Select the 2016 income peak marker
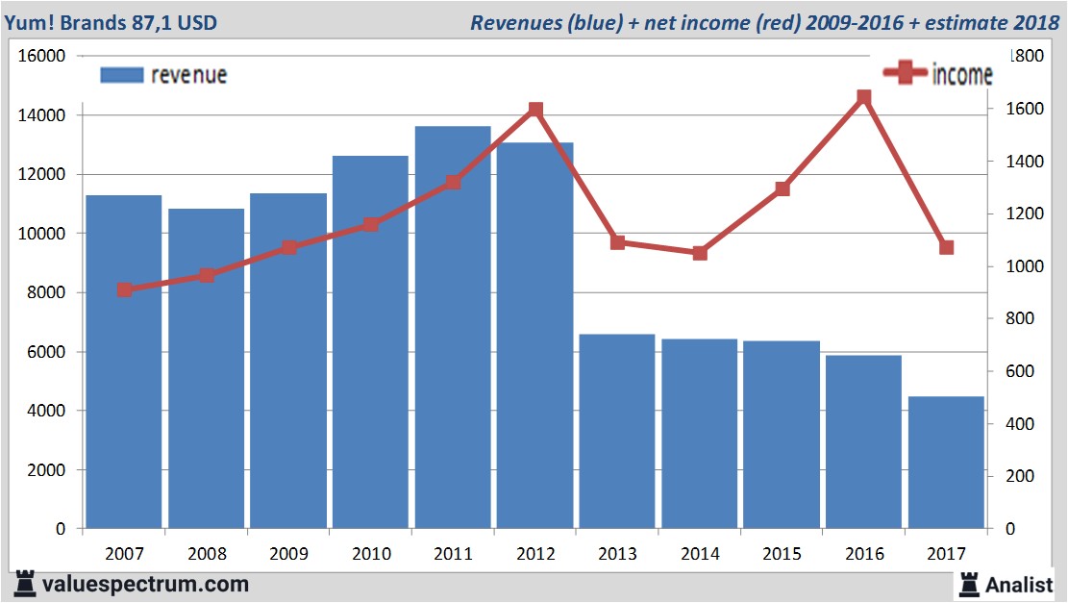This screenshot has height=603, width=1068. point(863,97)
